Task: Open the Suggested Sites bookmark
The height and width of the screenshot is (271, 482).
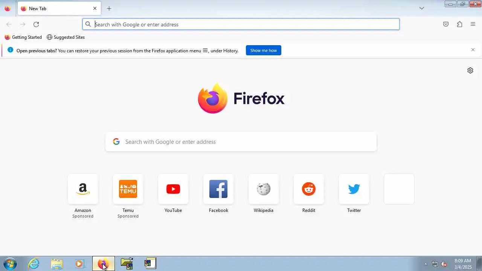Action: pyautogui.click(x=66, y=37)
